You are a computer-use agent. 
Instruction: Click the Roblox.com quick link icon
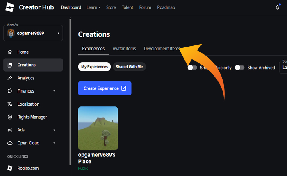tap(10, 168)
